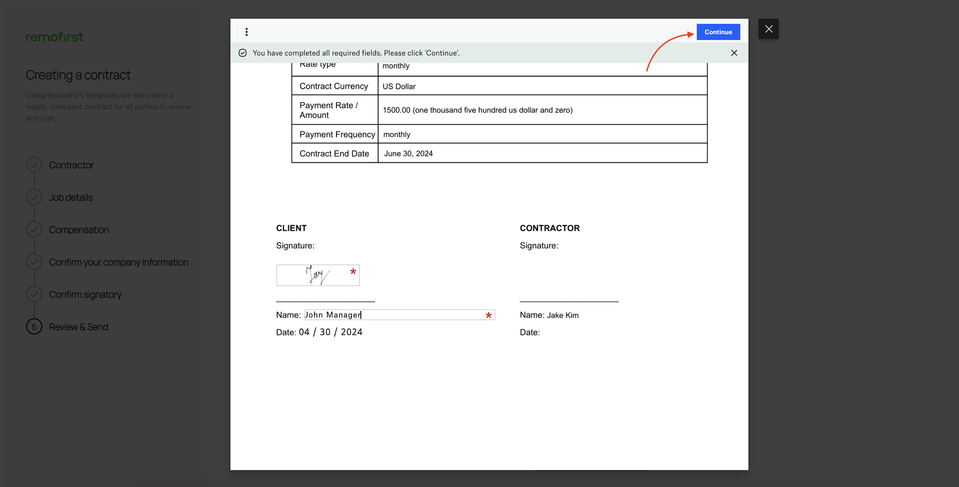Viewport: 959px width, 487px height.
Task: Click the remofirst logo
Action: [55, 37]
